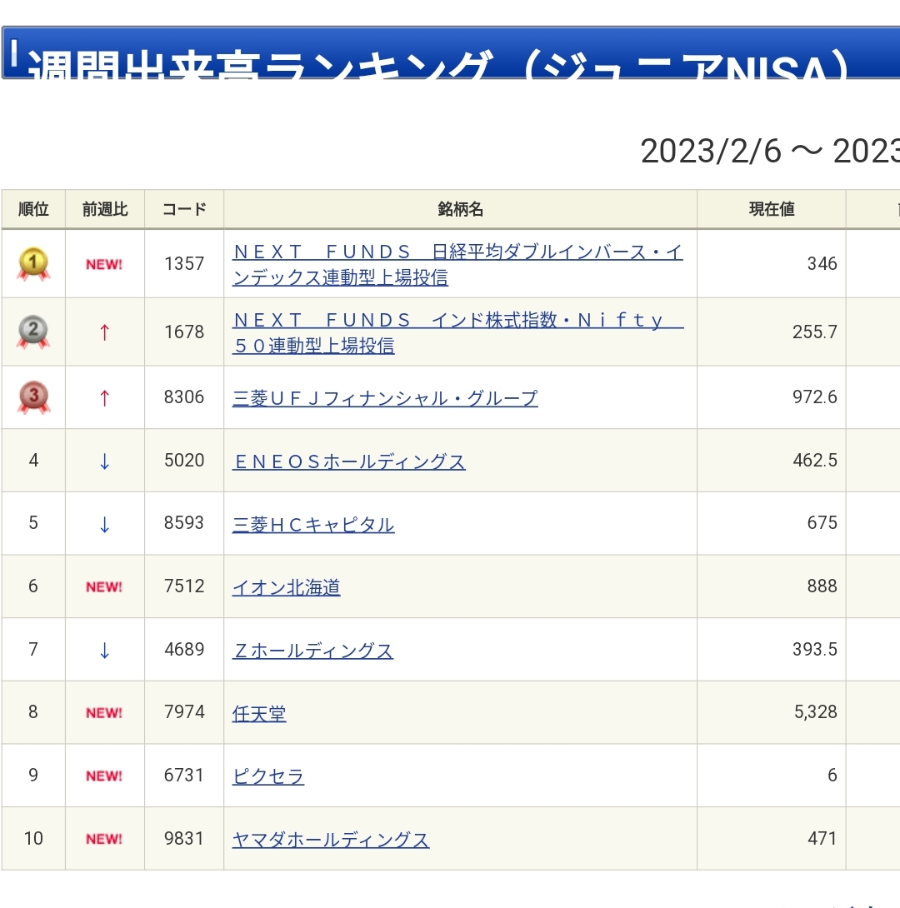
Task: Click the current price 255.7
Action: [x=815, y=332]
